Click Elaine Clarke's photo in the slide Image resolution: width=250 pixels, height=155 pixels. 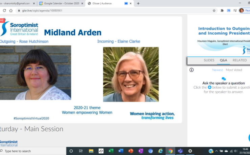[131, 74]
